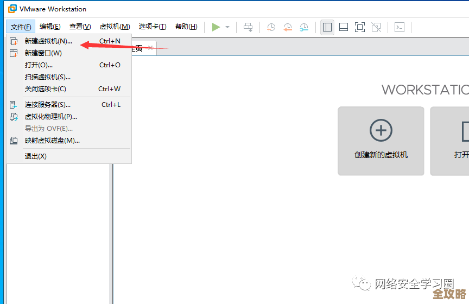Choose 新建虚拟机(N)... from menu
This screenshot has height=304, width=469.
click(69, 41)
